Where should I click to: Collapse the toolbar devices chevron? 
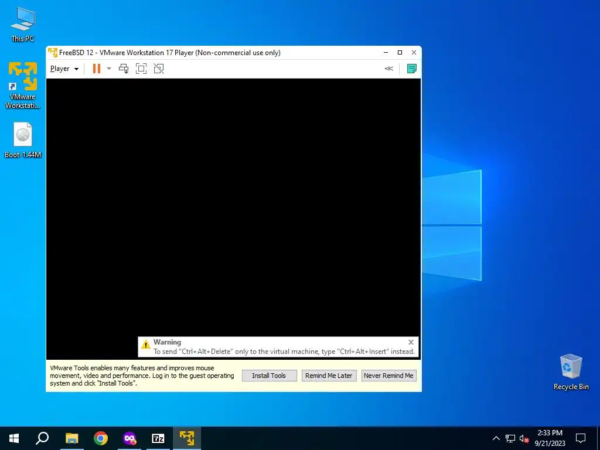(389, 69)
